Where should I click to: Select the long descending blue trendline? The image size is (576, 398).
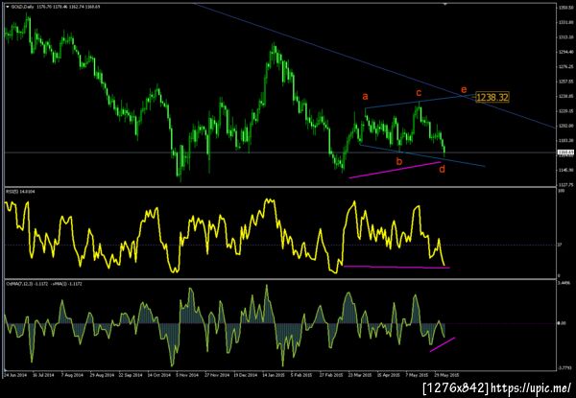coord(374,66)
